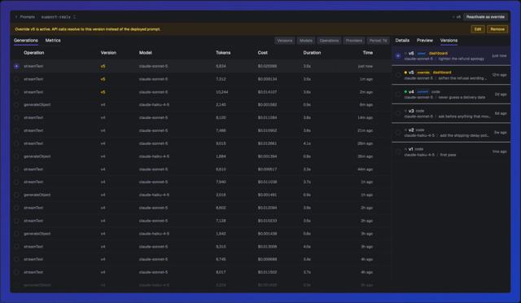Select the v5 override version radio
Screen dimensions: 521x303
[x=398, y=75]
